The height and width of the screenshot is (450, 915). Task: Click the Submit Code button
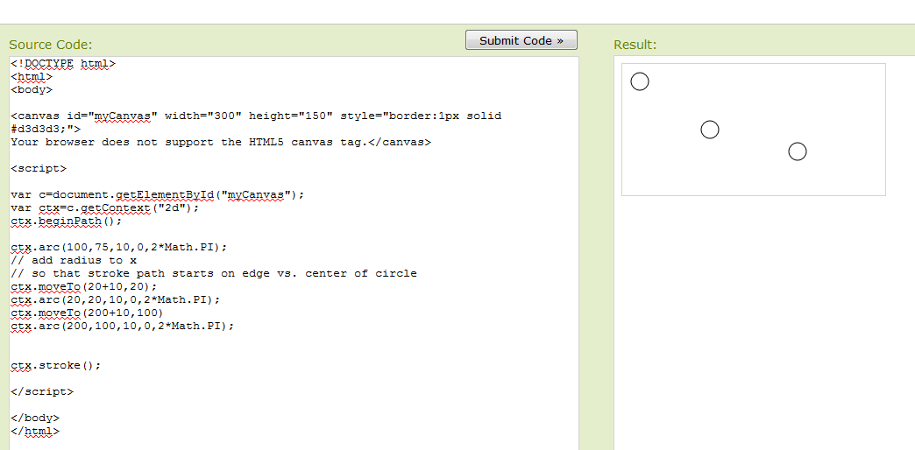[521, 40]
